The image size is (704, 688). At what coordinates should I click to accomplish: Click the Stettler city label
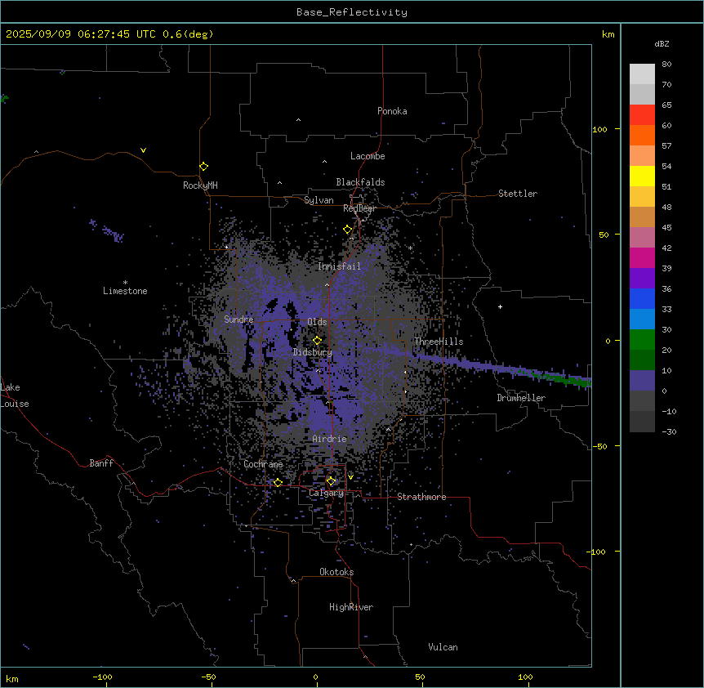pyautogui.click(x=517, y=194)
